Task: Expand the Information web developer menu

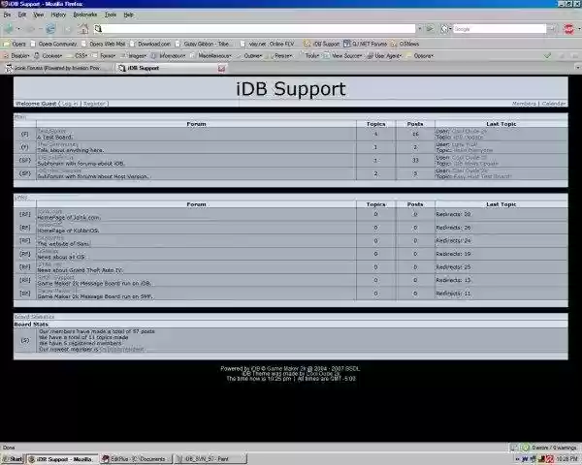Action: pos(169,55)
